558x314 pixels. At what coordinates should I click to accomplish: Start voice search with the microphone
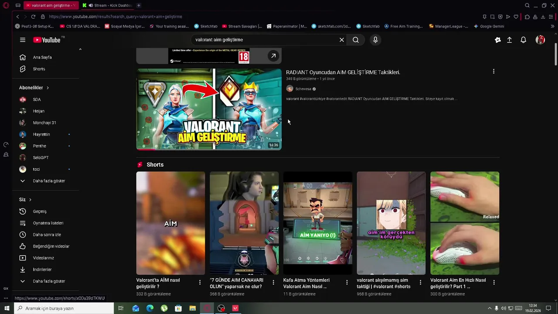coord(375,40)
